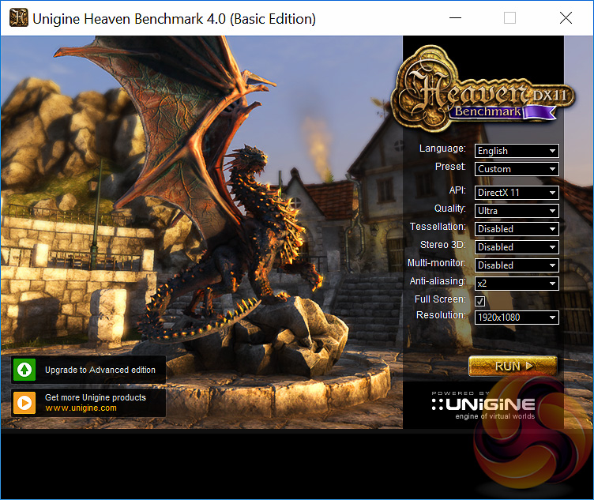Open the Resolution dropdown showing 1920x1080

click(x=517, y=318)
